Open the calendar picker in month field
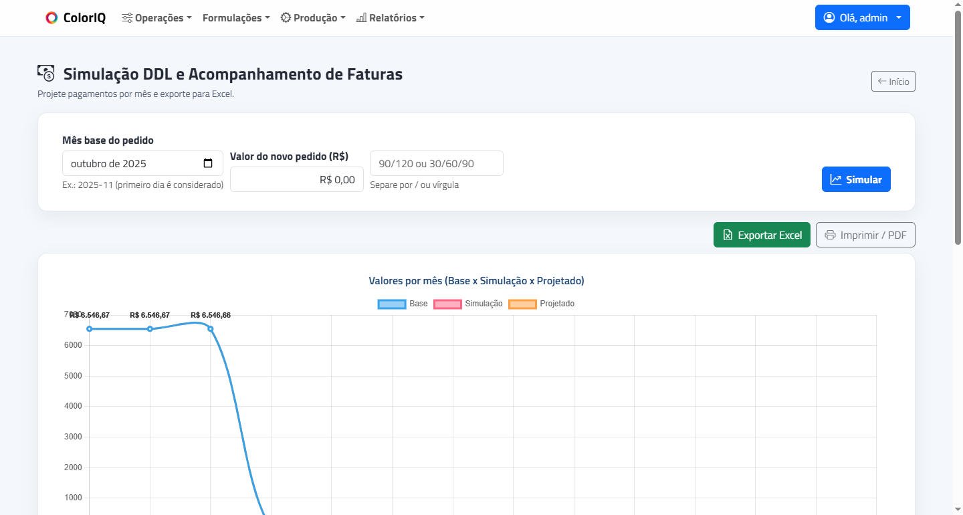The height and width of the screenshot is (515, 963). tap(208, 163)
